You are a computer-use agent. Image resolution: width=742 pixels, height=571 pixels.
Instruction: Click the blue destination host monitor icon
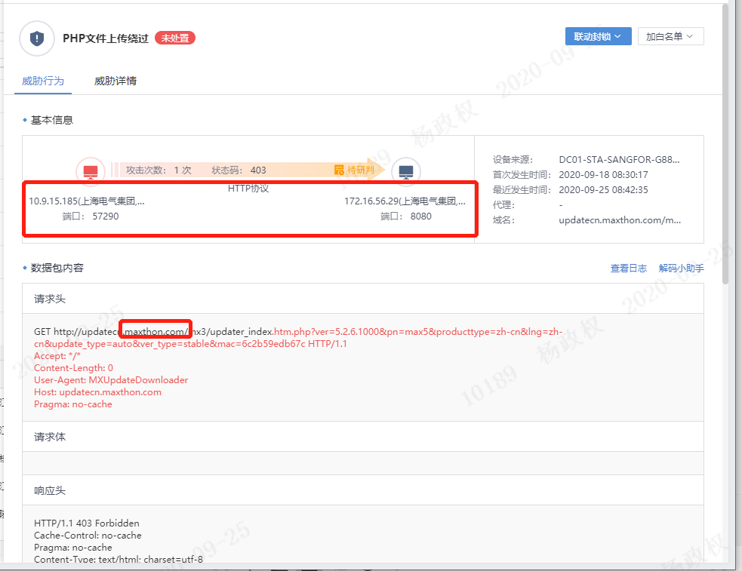pyautogui.click(x=406, y=171)
